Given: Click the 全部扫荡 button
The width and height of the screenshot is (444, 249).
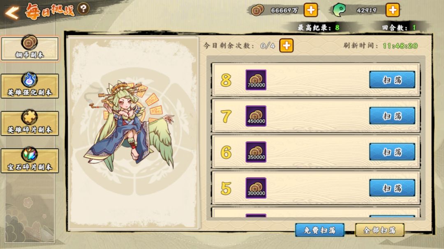Looking at the screenshot, I should [x=380, y=230].
